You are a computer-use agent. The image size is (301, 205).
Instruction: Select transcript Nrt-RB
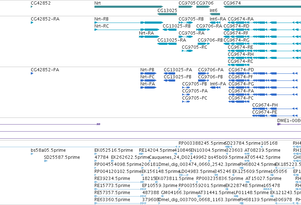pyautogui.click(x=129, y=23)
